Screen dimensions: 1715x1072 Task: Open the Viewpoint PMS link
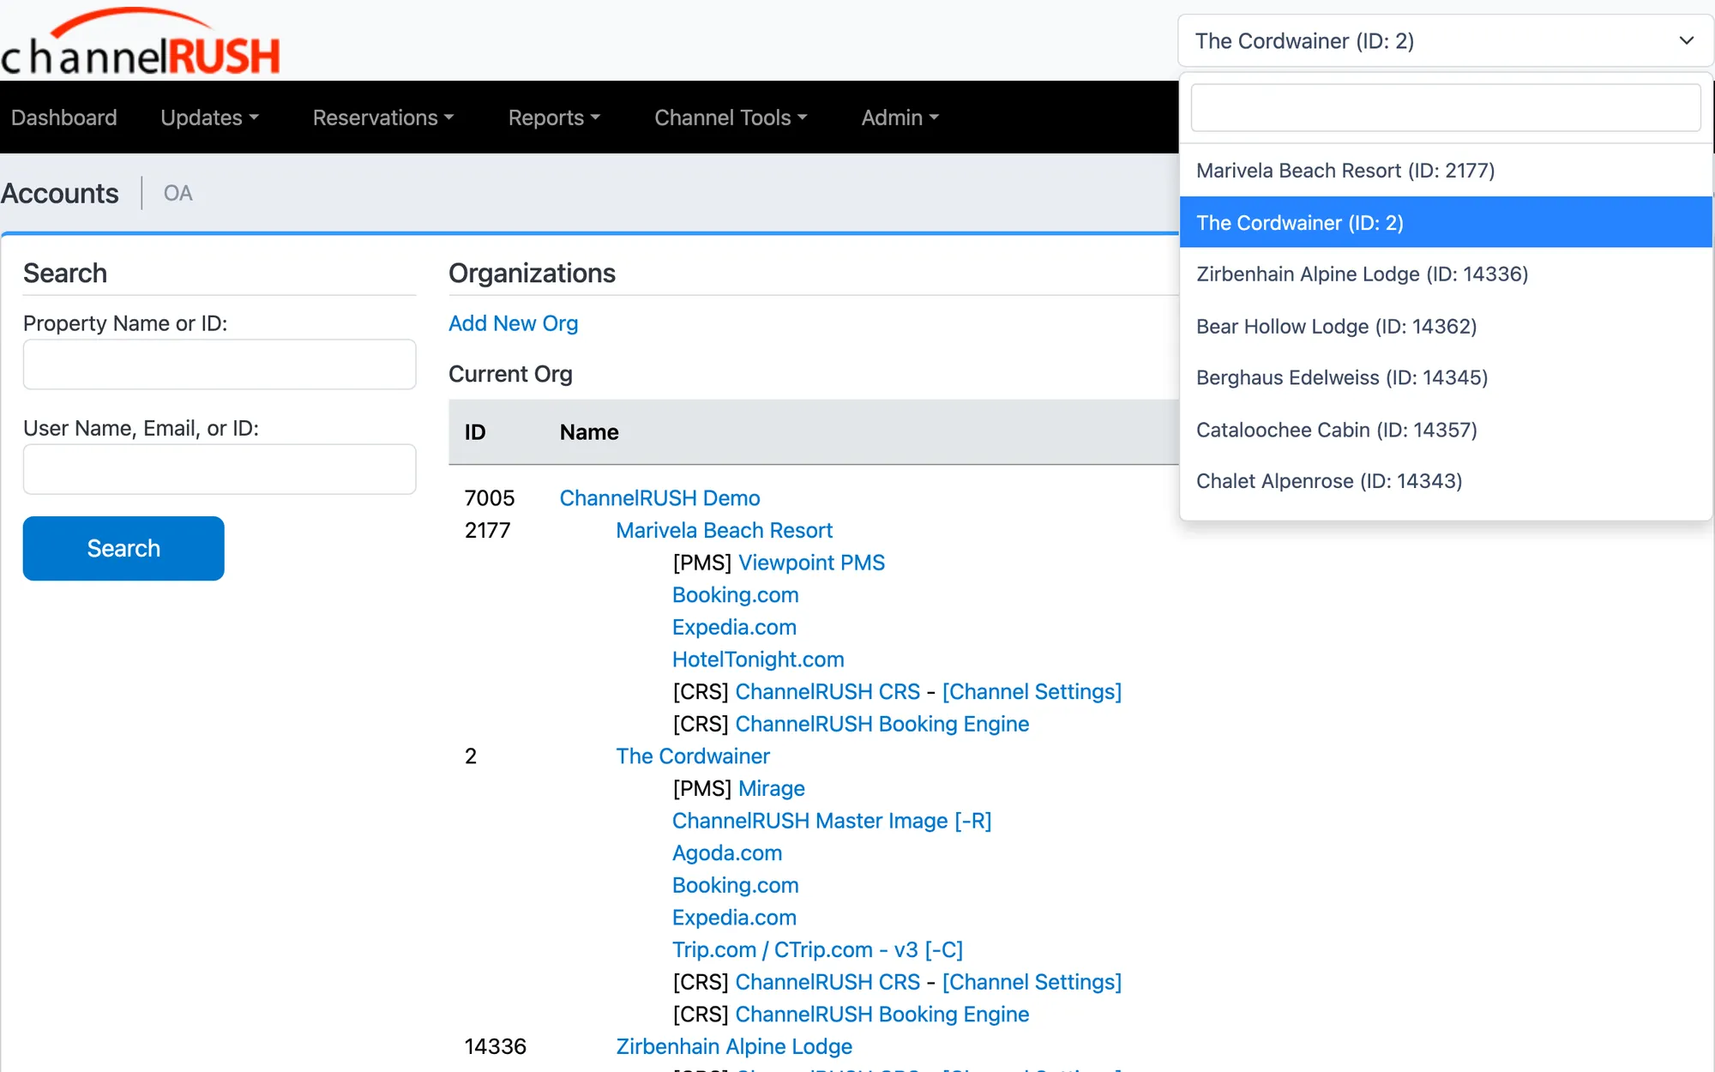tap(811, 563)
